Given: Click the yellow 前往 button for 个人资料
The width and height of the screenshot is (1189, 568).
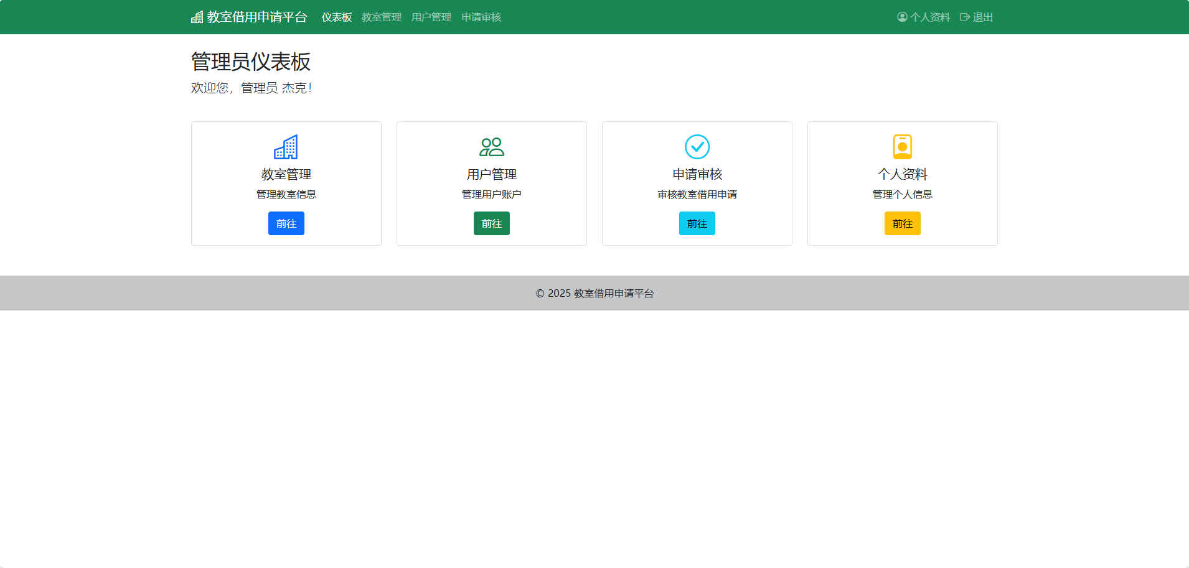Looking at the screenshot, I should (903, 223).
